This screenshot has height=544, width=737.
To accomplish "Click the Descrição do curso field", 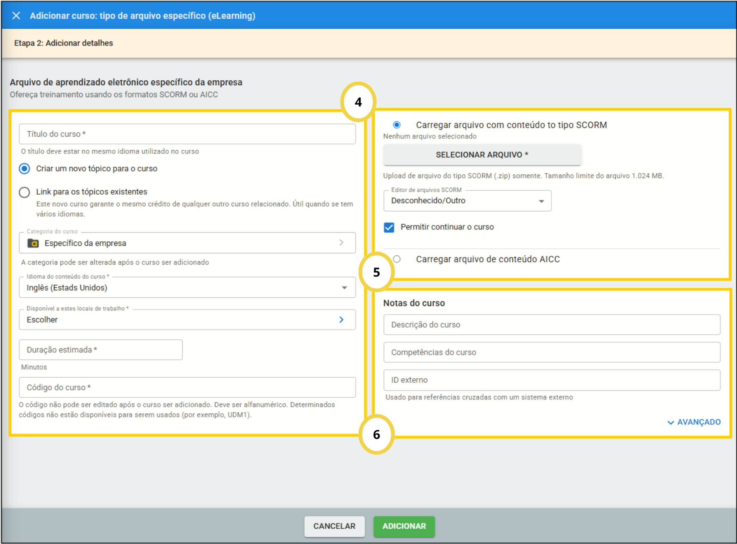I will [551, 325].
